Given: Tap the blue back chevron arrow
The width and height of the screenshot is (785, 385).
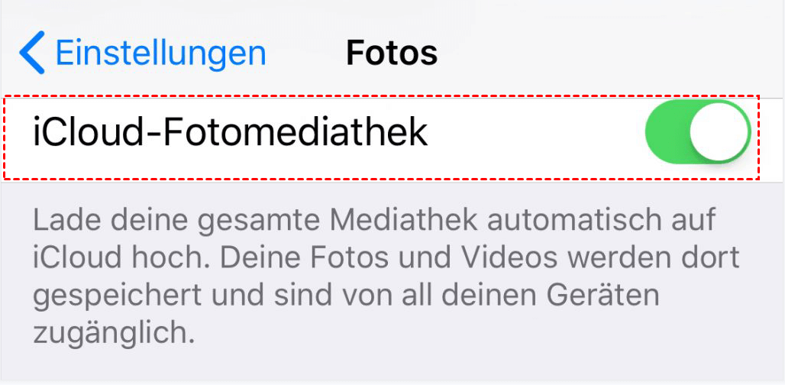Looking at the screenshot, I should pos(33,52).
